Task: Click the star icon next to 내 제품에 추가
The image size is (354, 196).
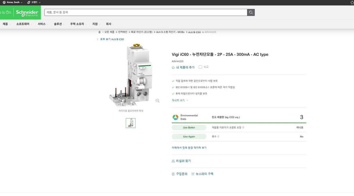Action: click(173, 67)
